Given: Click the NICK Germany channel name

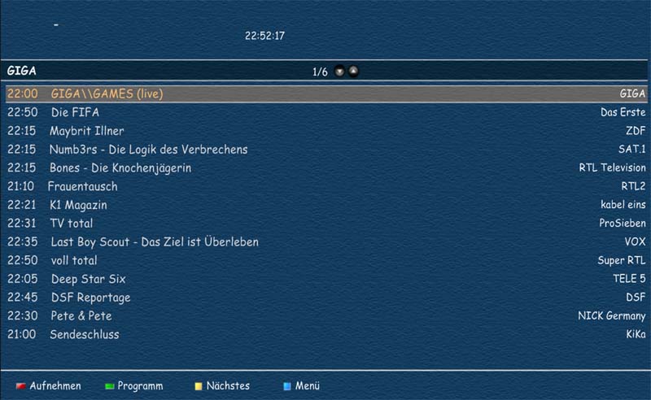Looking at the screenshot, I should [x=612, y=316].
